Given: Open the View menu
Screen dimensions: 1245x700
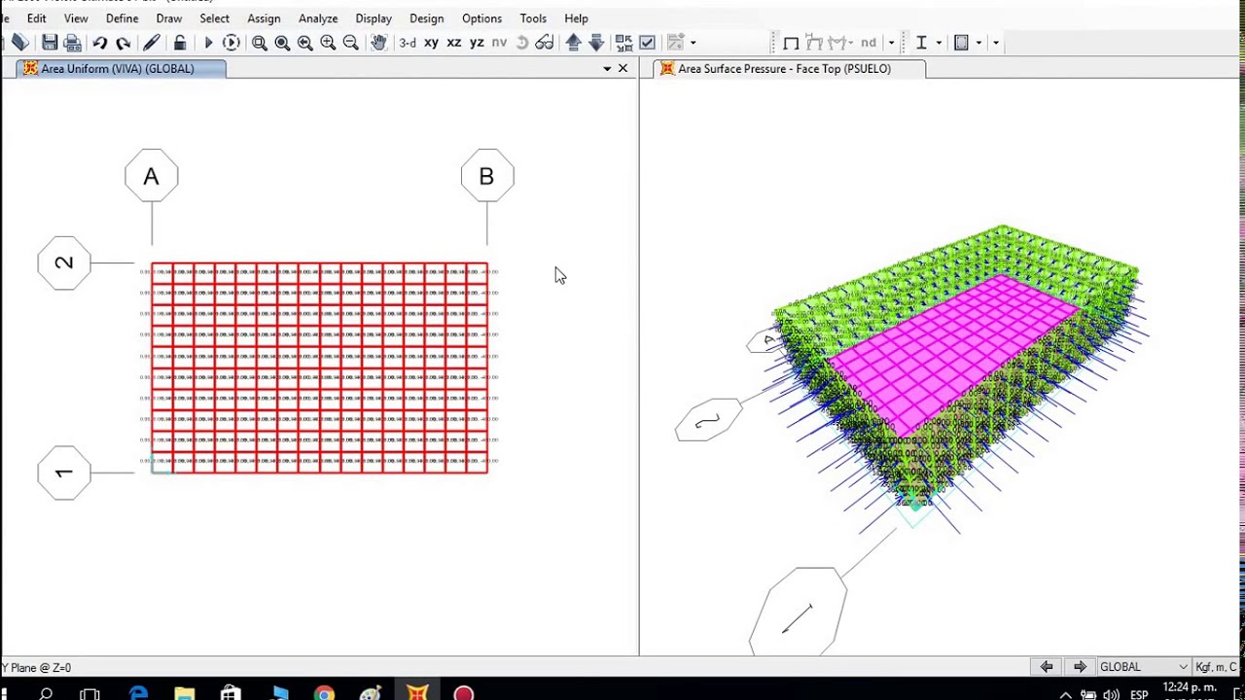Looking at the screenshot, I should (76, 18).
